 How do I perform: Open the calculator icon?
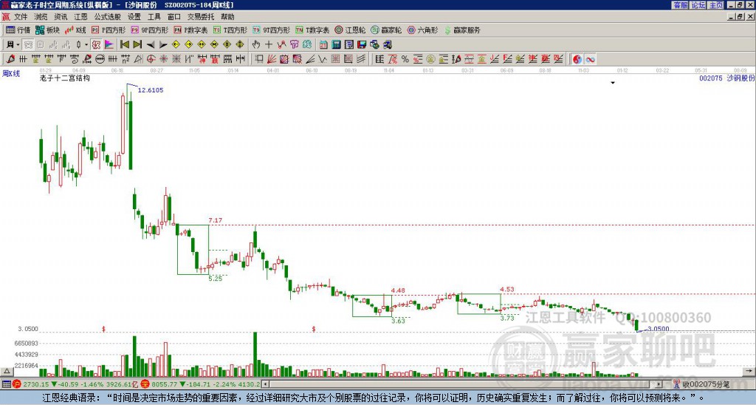(x=336, y=45)
